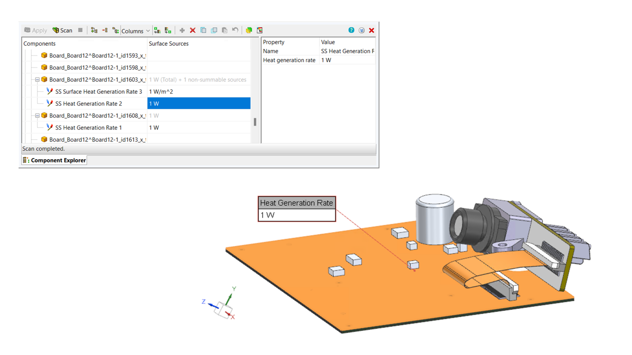The width and height of the screenshot is (632, 355).
Task: Click the expand tree icon after Scan
Action: [94, 30]
